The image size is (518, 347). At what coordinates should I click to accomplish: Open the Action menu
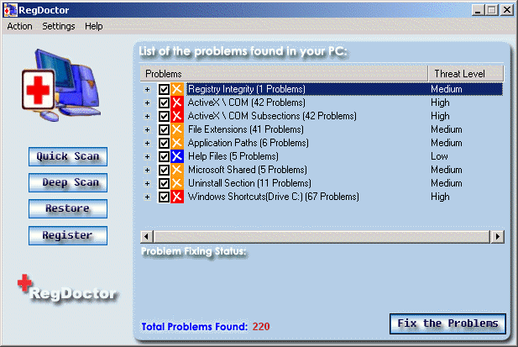tap(20, 26)
